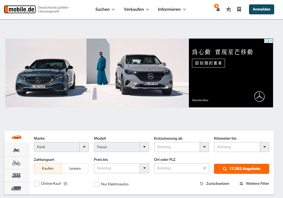The width and height of the screenshot is (283, 198).
Task: Click the 17.282 Angebote search button
Action: coord(242,169)
